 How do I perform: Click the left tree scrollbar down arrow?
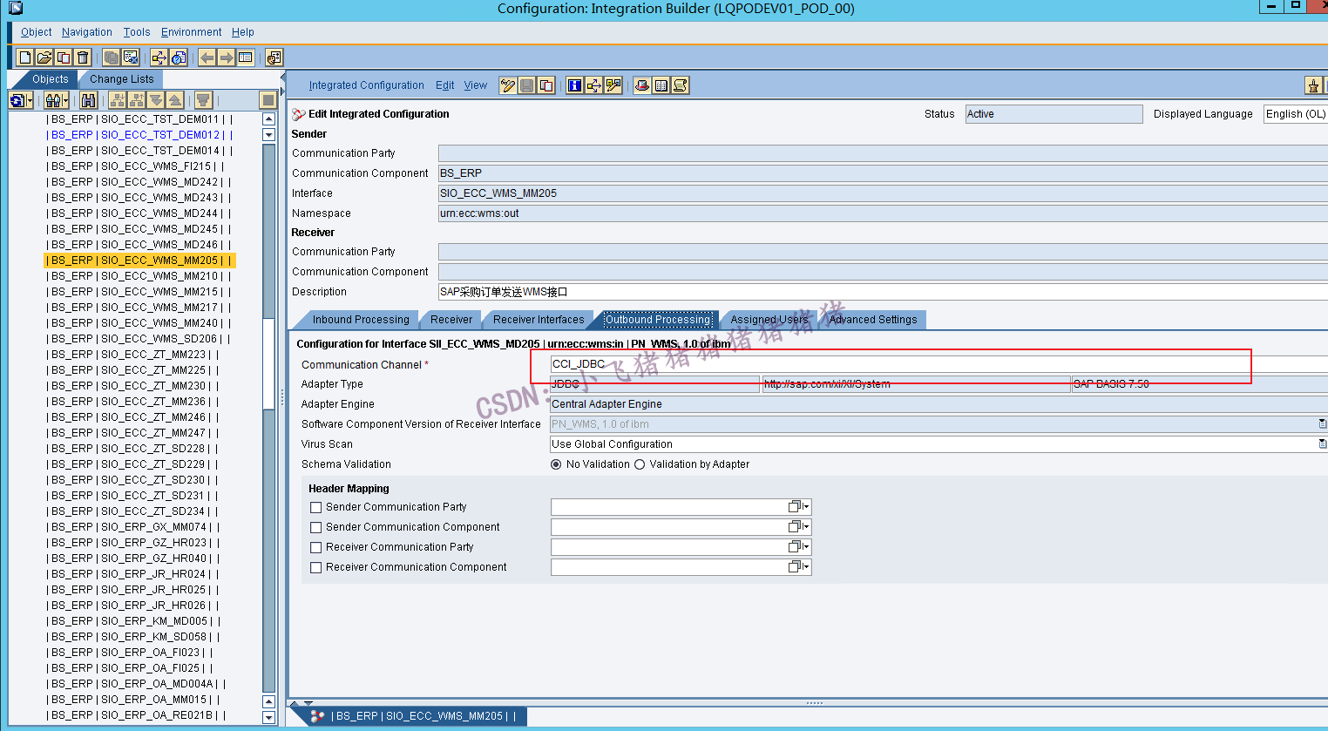pyautogui.click(x=268, y=718)
